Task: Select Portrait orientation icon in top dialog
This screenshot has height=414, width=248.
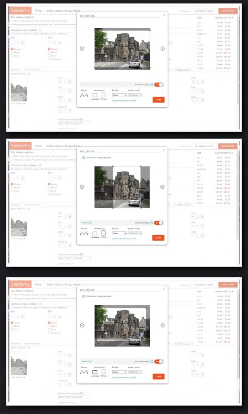Action: coord(103,95)
